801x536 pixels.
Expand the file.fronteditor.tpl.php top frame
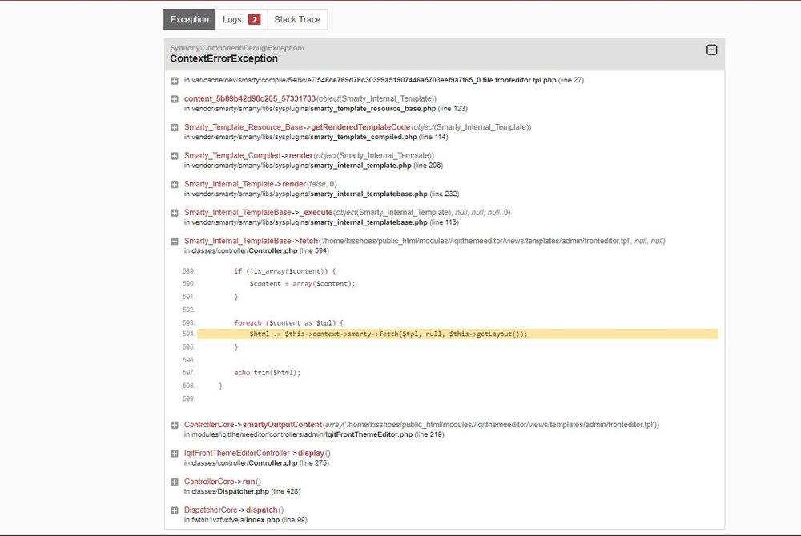tap(174, 80)
